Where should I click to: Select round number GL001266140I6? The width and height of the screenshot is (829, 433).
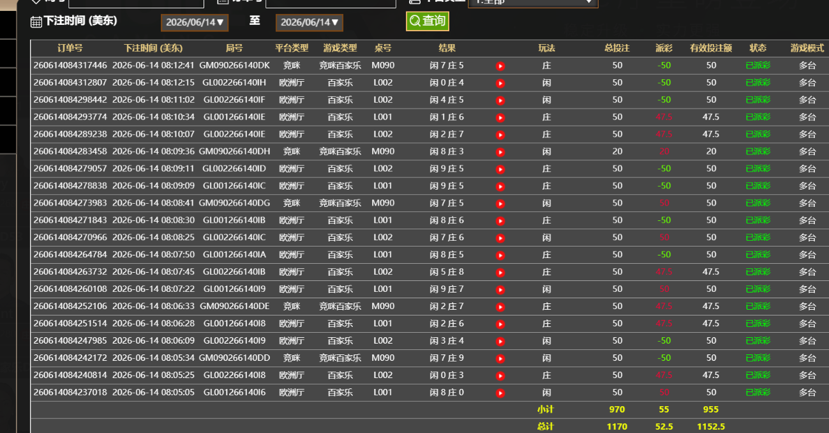pos(234,392)
